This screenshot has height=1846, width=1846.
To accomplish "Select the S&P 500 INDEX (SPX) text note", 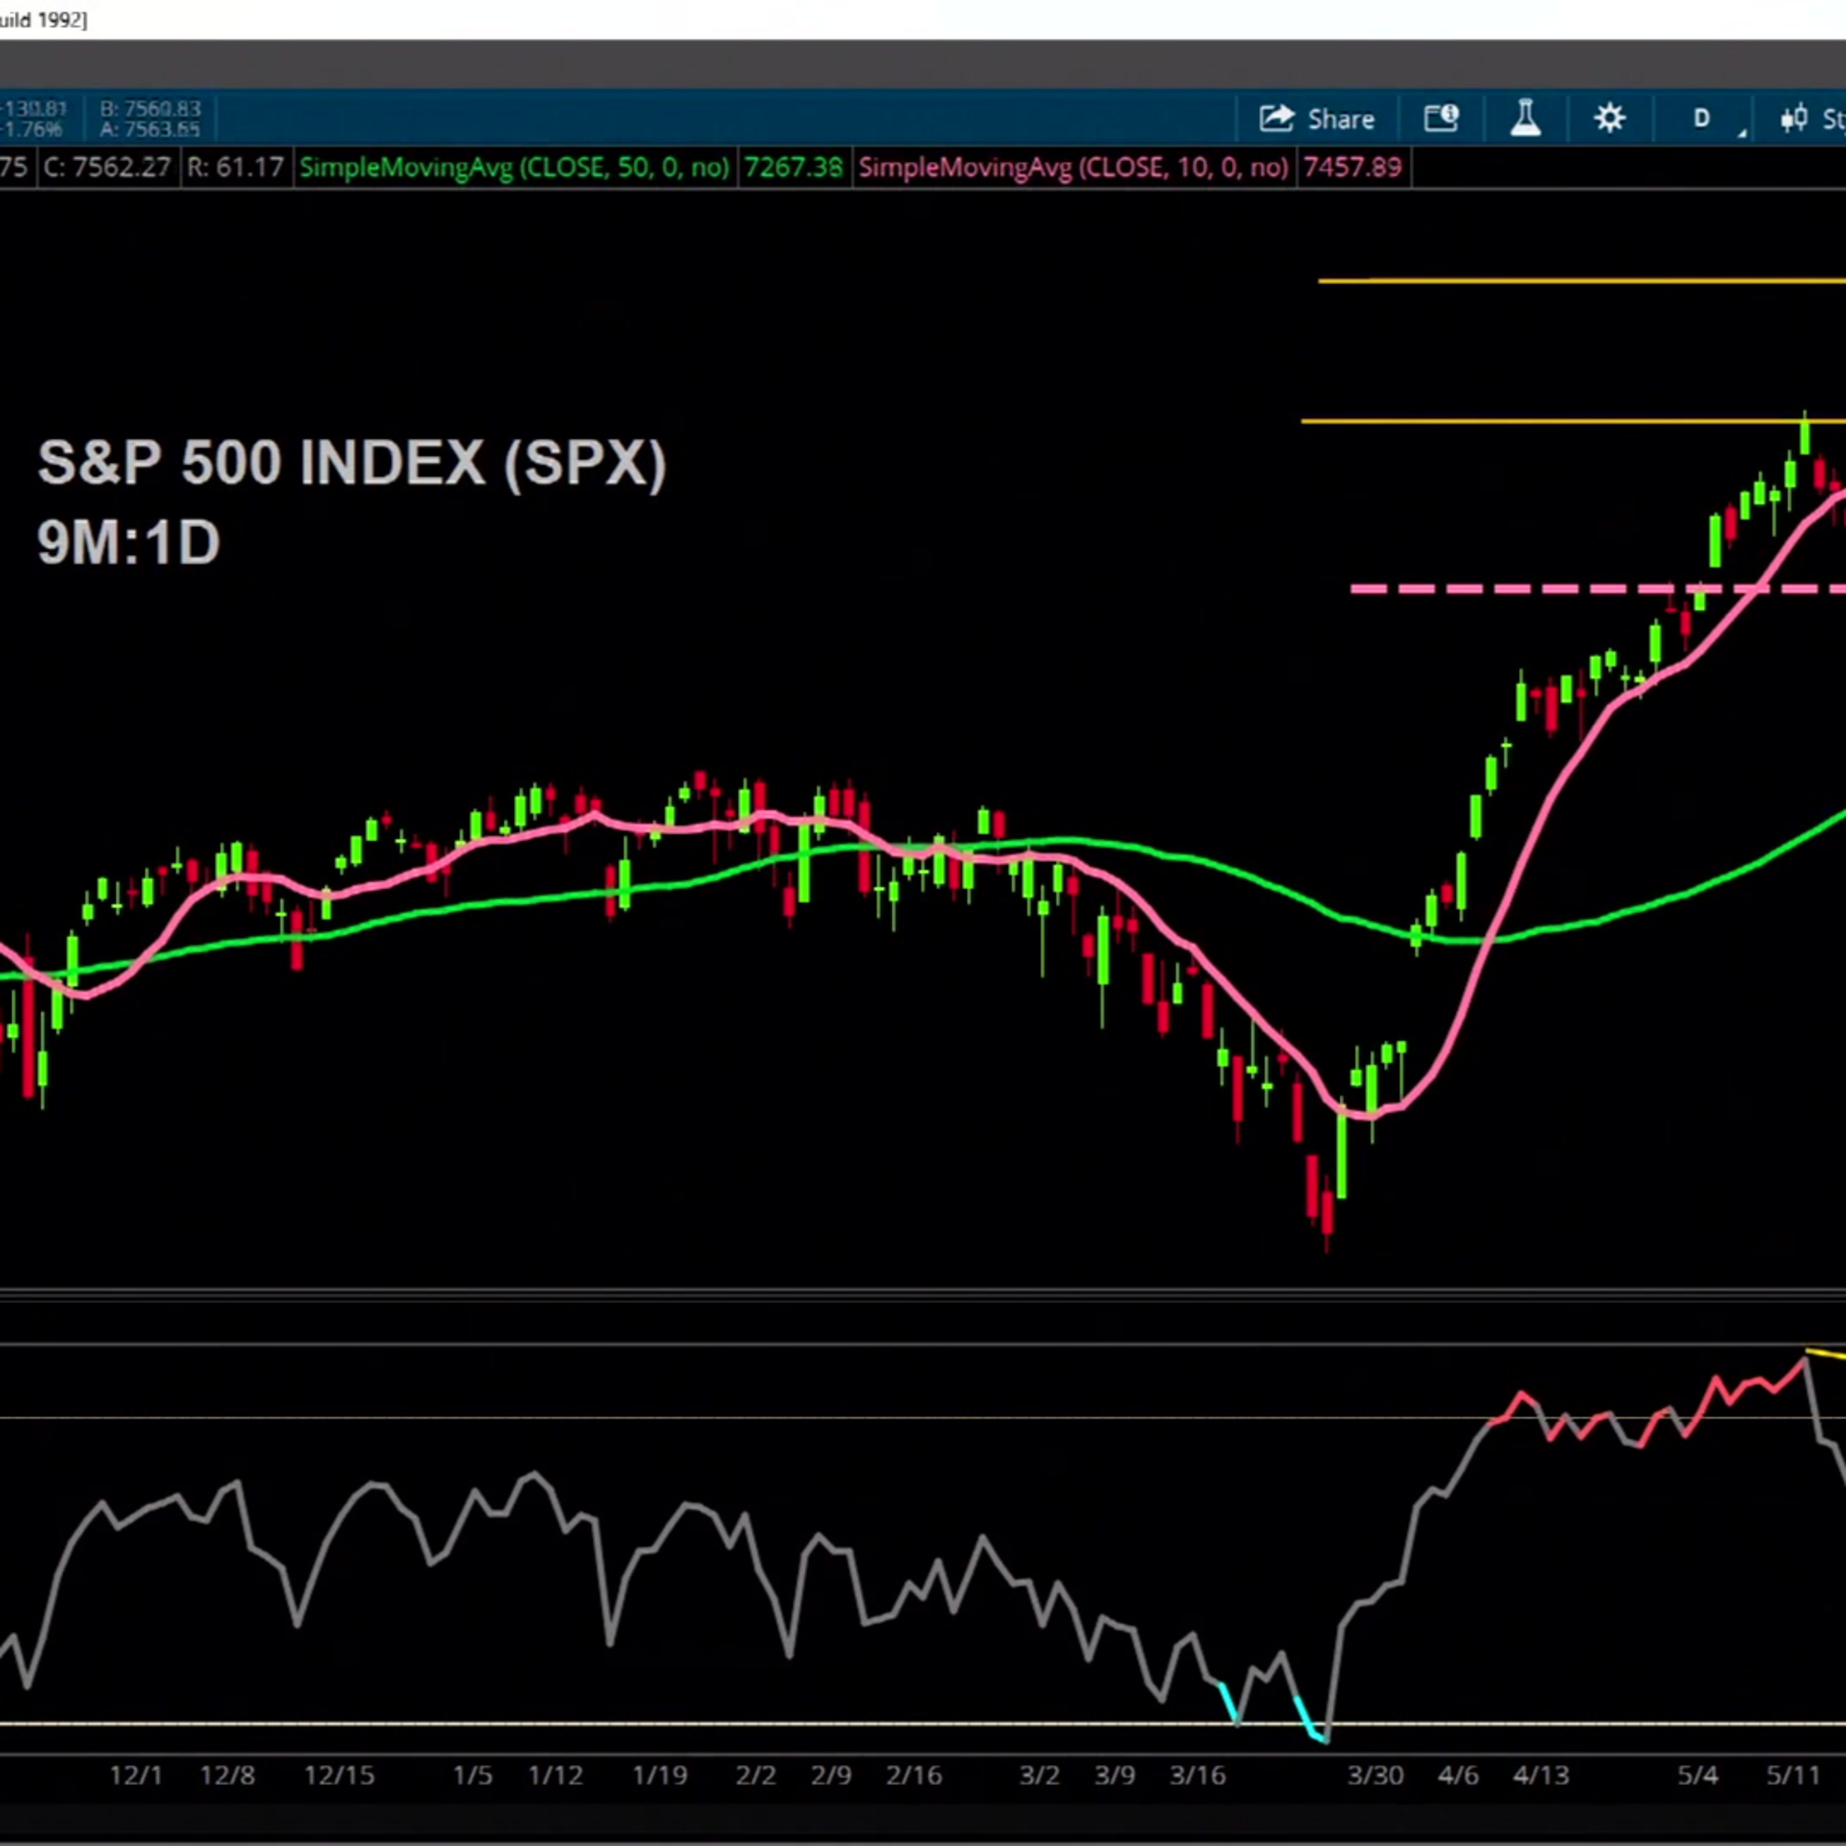I will pyautogui.click(x=351, y=465).
